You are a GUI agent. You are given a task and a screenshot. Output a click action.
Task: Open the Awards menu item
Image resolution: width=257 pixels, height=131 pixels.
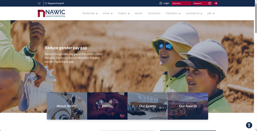(139, 13)
